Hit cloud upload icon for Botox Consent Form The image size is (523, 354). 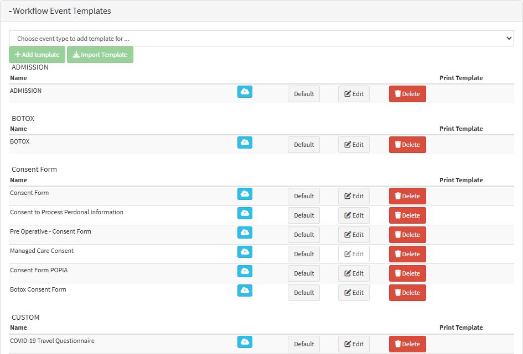click(245, 290)
